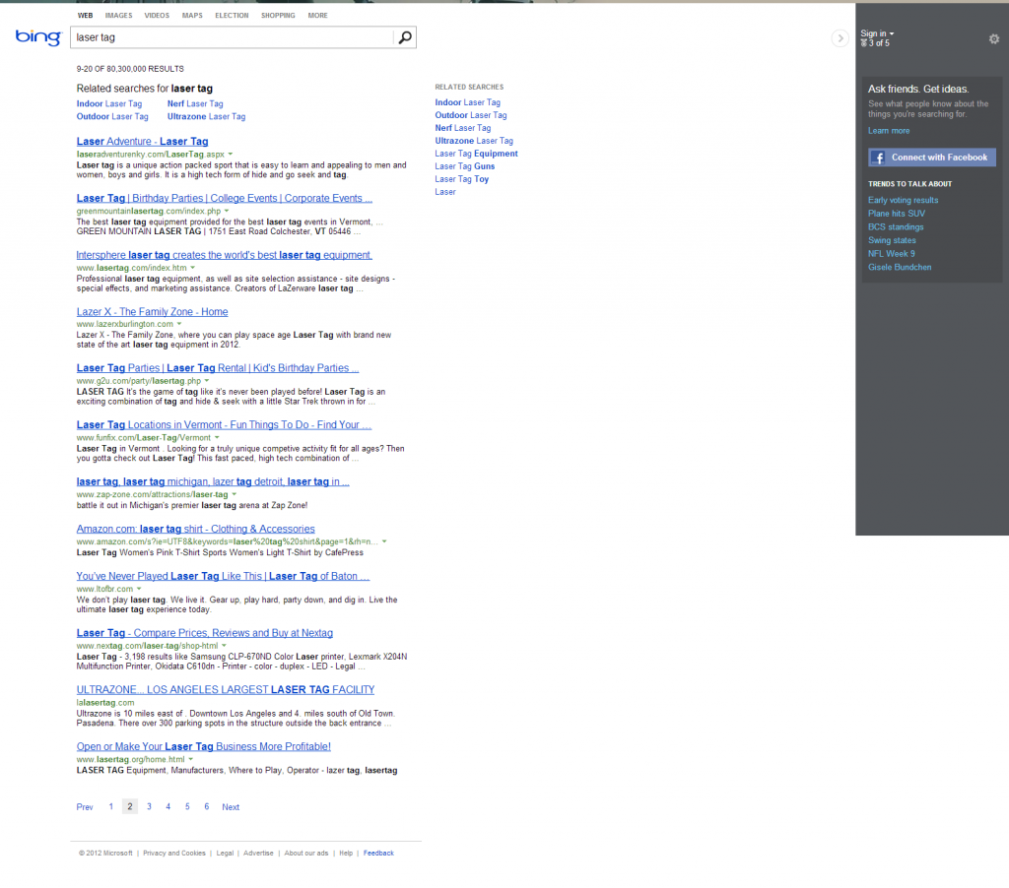Open Laser Adventure - Laser Tag result
This screenshot has height=888, width=1009.
click(x=142, y=142)
